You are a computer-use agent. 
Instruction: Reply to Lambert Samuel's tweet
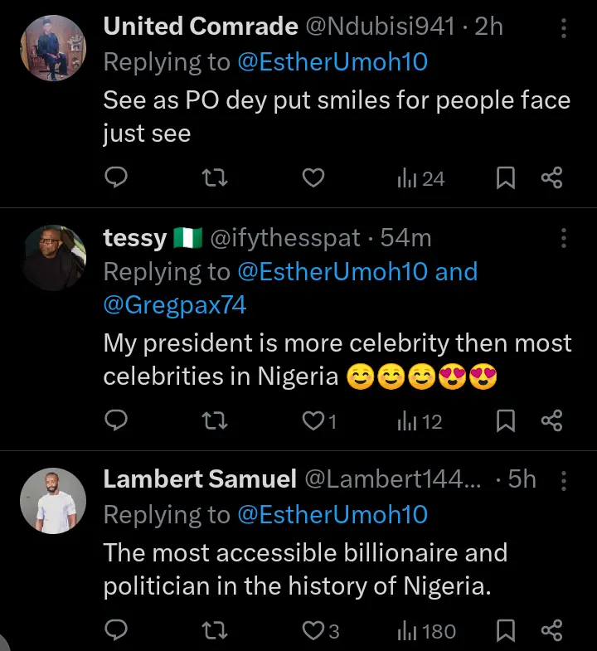[118, 631]
